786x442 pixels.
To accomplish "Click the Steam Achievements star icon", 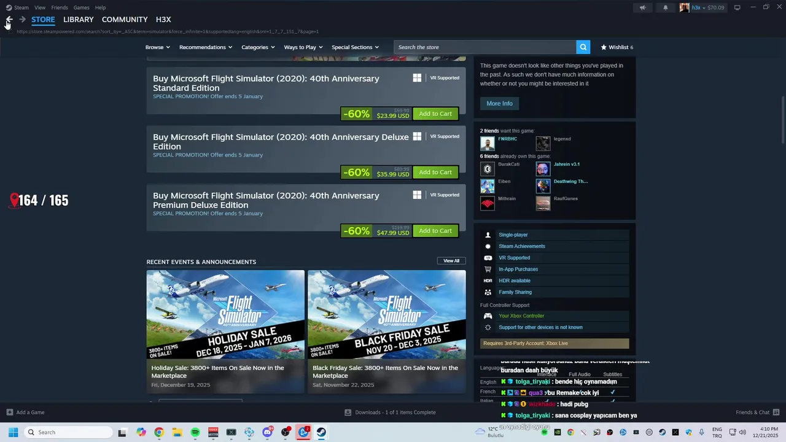I will 488,246.
